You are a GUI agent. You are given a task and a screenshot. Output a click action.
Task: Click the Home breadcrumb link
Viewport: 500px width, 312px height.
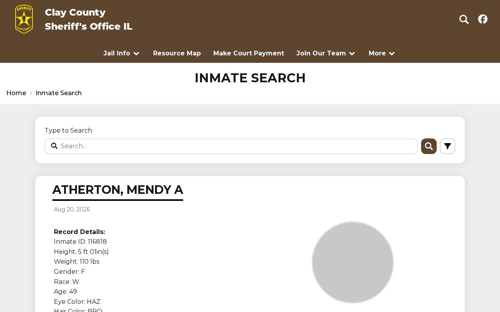(x=16, y=93)
